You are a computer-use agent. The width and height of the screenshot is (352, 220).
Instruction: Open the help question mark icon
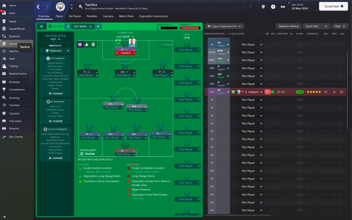[x=273, y=7]
